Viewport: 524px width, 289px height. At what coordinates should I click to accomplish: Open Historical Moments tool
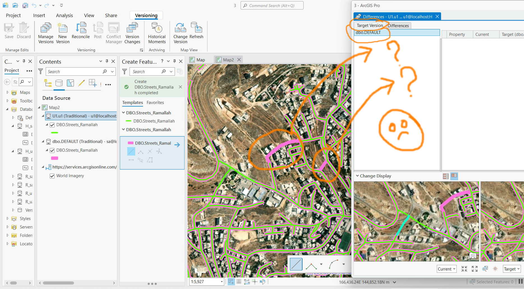click(157, 33)
